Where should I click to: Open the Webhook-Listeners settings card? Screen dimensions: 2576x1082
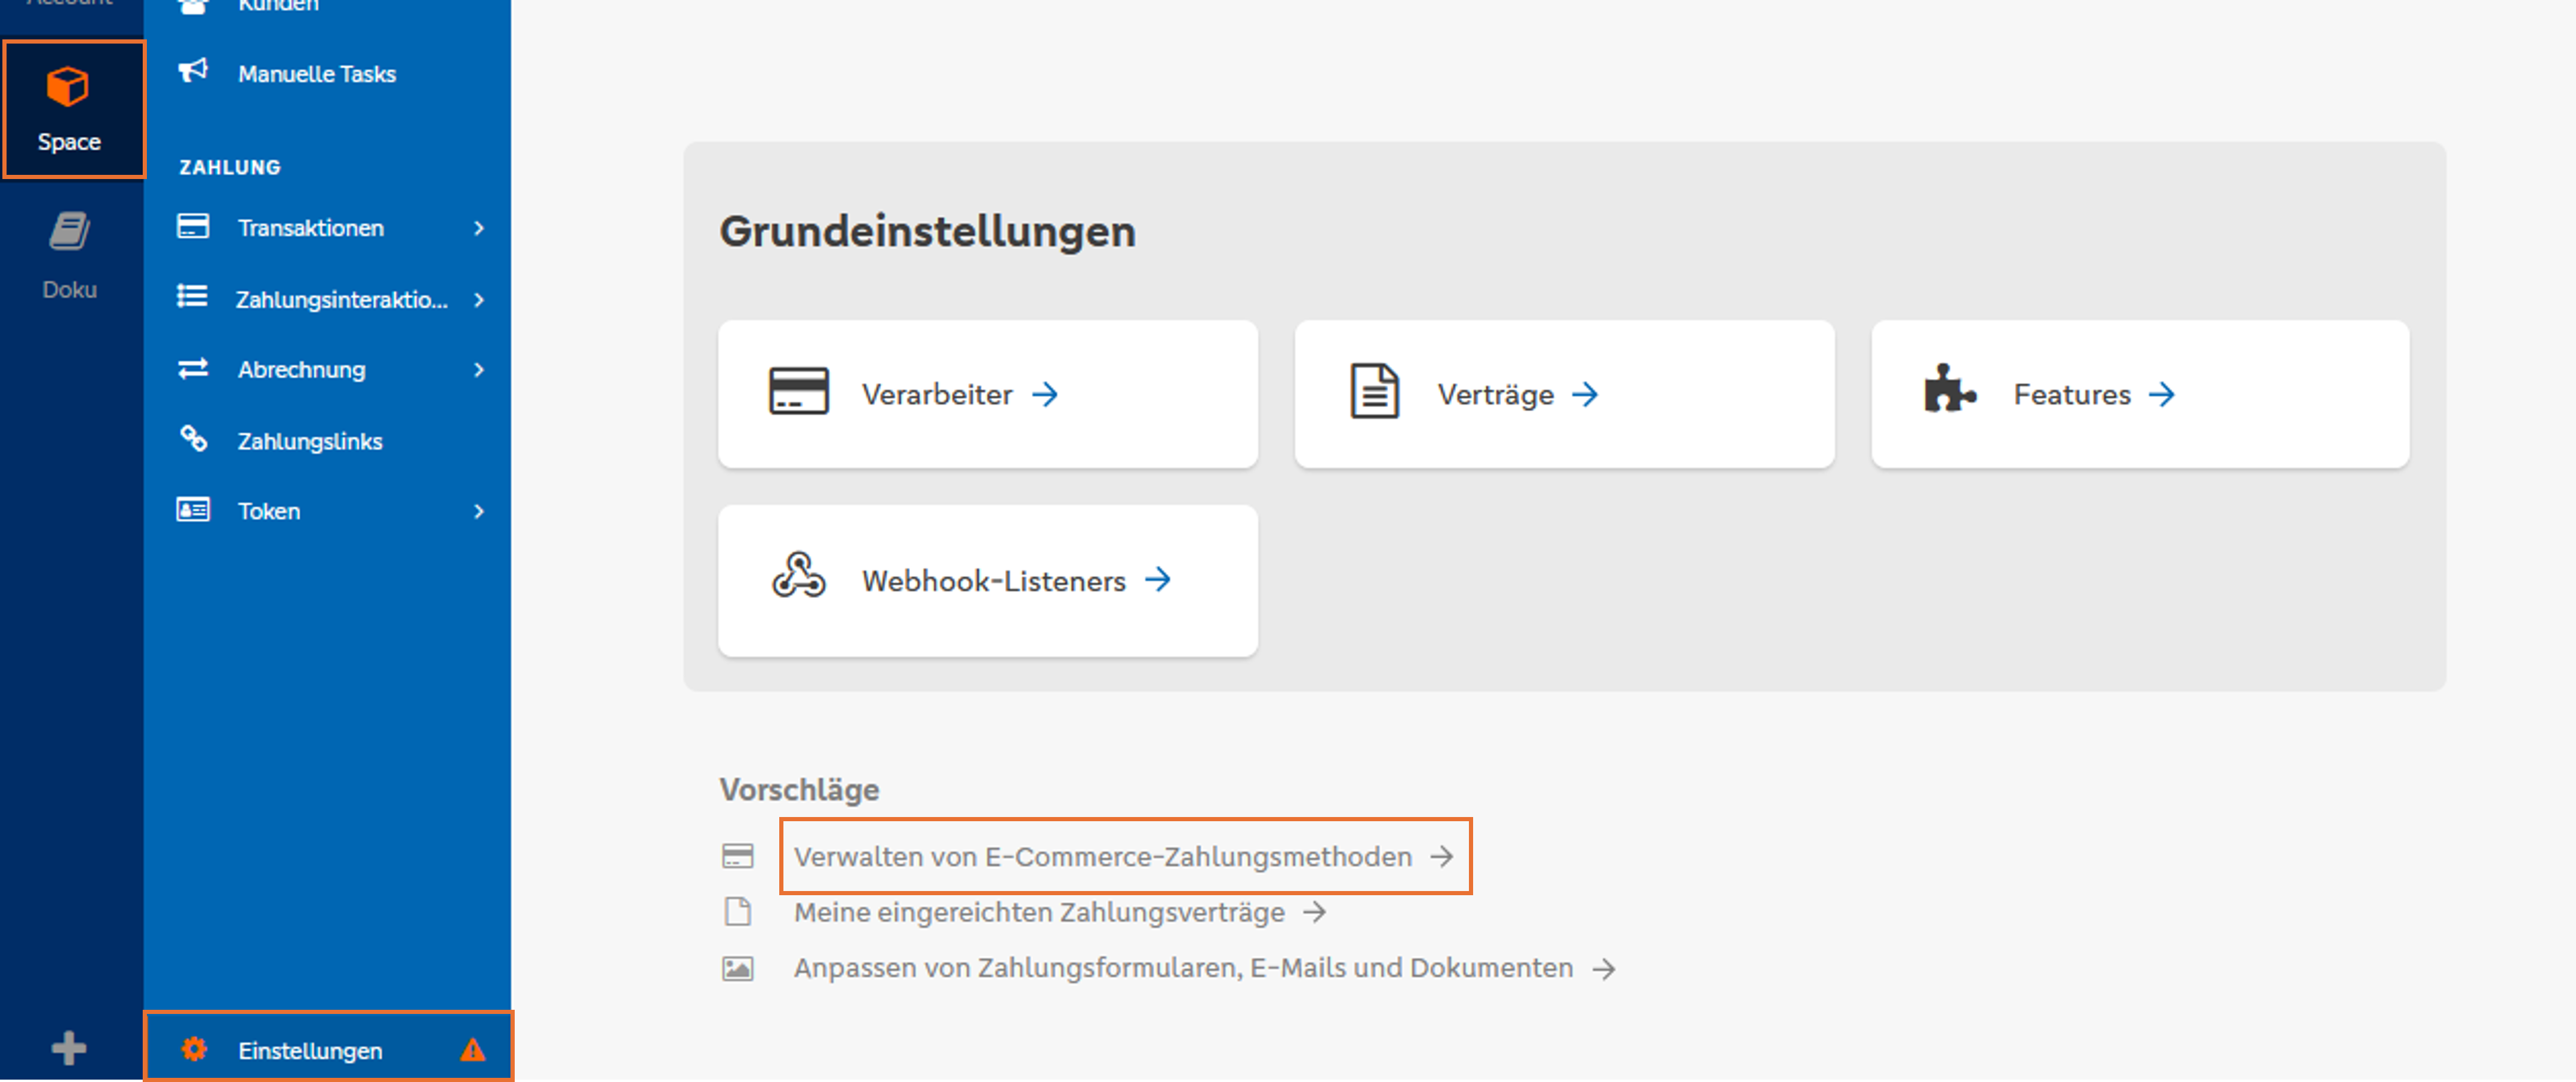tap(988, 581)
